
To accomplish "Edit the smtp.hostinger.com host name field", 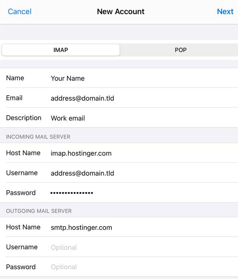I will (x=81, y=228).
